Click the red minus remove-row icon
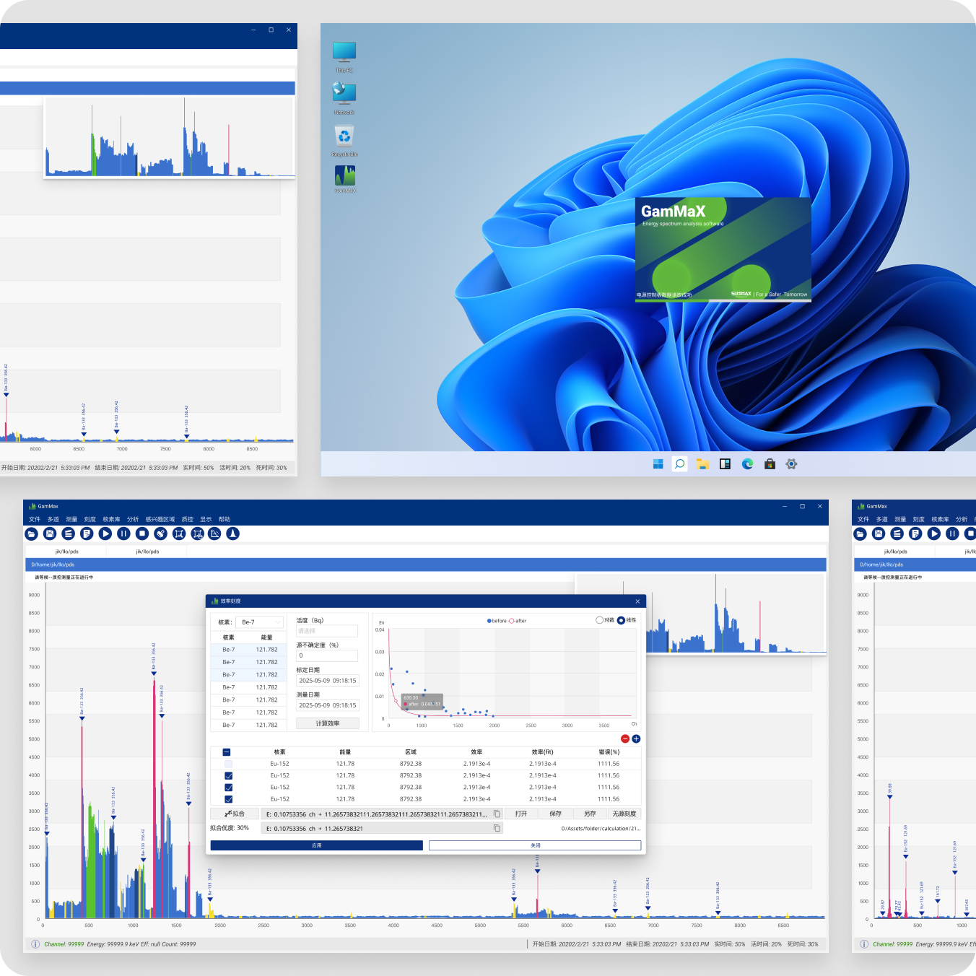 click(x=625, y=738)
